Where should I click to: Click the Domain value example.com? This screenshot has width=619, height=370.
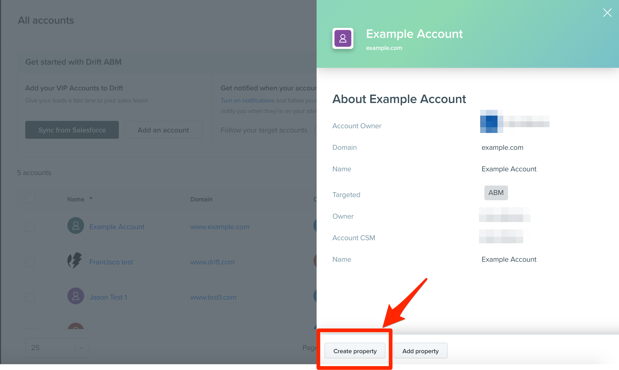coord(502,147)
